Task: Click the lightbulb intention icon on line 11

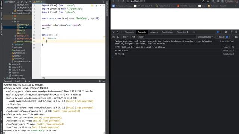Action: click(x=44, y=38)
